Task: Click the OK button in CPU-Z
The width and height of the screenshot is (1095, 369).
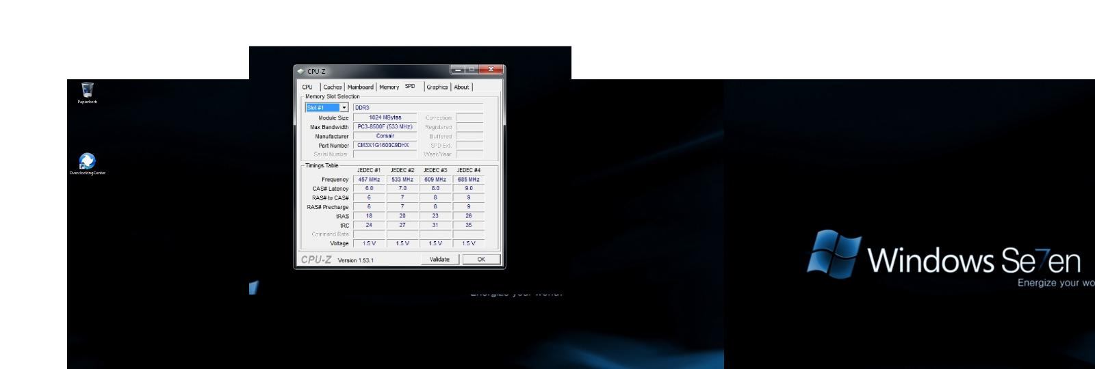Action: click(481, 259)
